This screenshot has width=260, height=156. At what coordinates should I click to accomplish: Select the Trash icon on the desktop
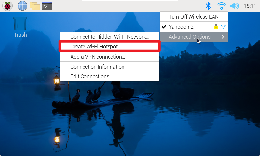20,27
